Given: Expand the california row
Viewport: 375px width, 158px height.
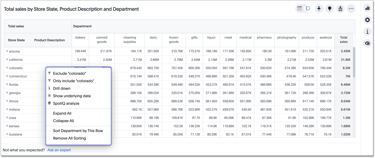Looking at the screenshot, I should click(7, 59).
